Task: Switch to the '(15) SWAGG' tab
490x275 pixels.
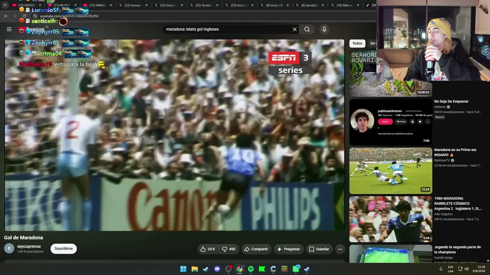Action: click(x=97, y=5)
